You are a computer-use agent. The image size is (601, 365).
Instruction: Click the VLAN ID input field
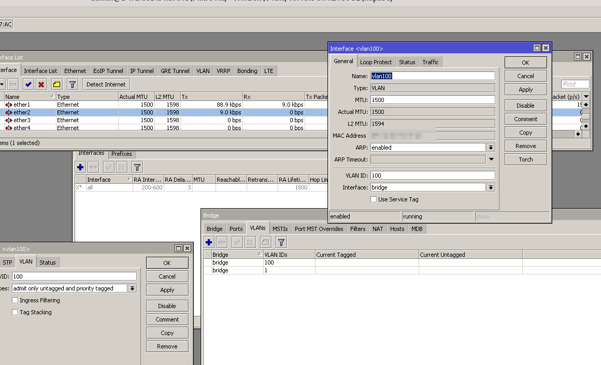[433, 176]
